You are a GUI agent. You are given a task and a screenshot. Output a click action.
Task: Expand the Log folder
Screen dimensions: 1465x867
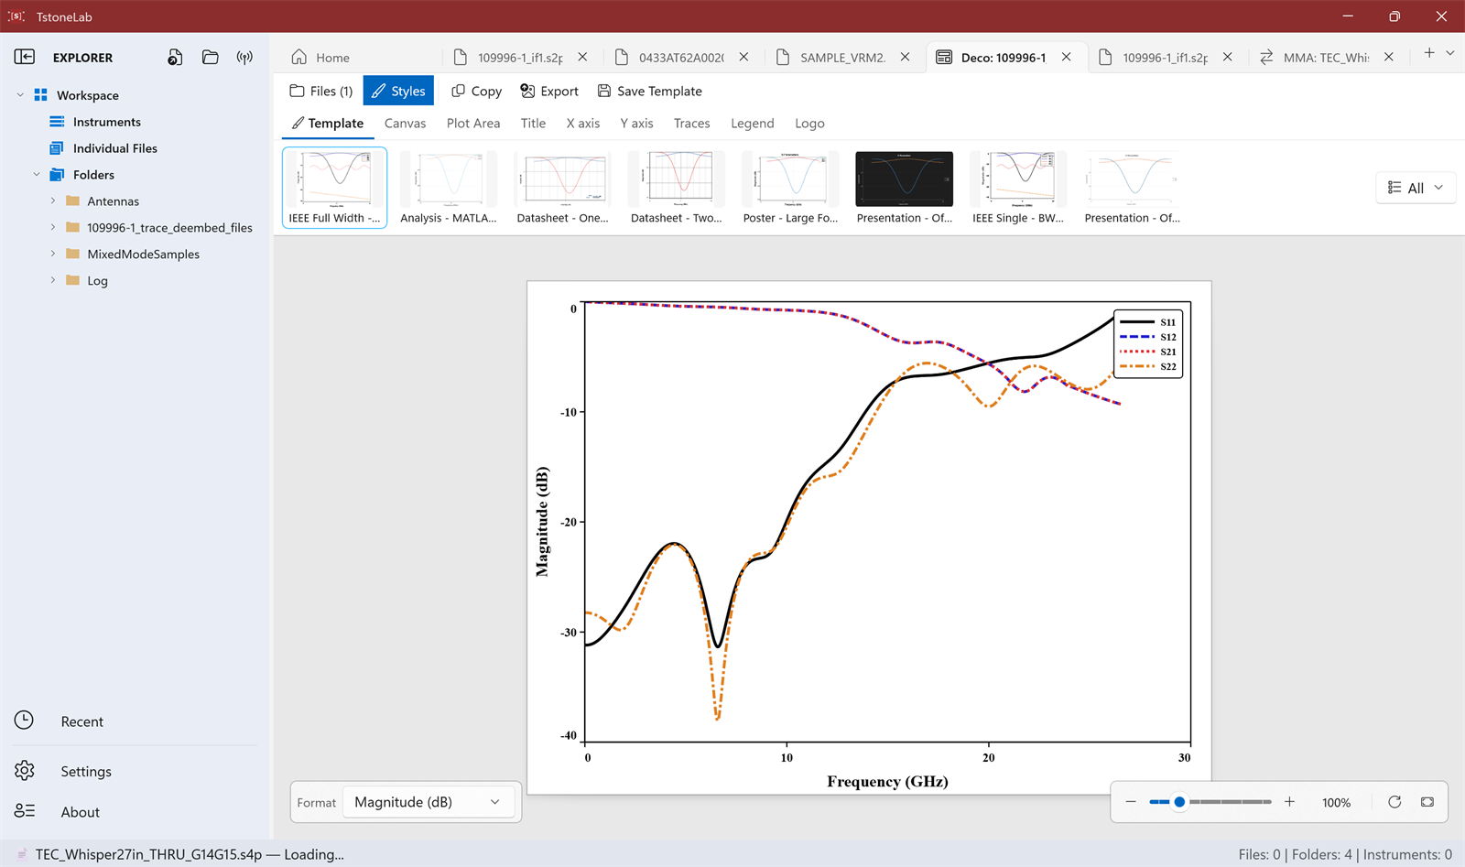tap(53, 281)
